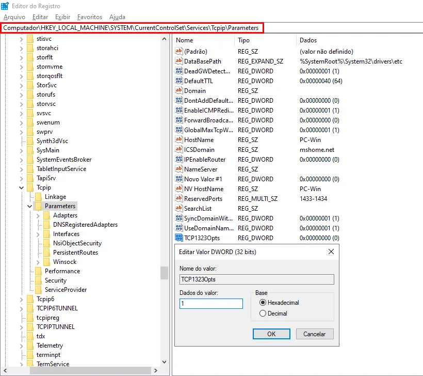Open the Arquivo menu
The height and width of the screenshot is (376, 423).
coord(14,17)
